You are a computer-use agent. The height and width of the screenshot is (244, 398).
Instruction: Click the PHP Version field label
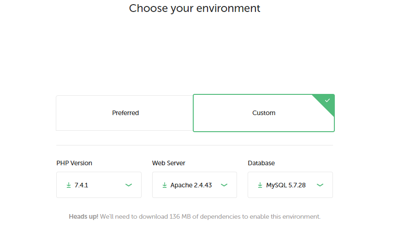[74, 163]
